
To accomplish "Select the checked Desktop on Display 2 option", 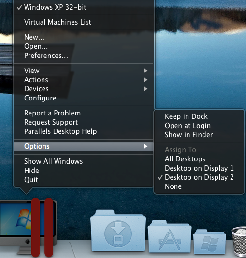I will (x=199, y=177).
